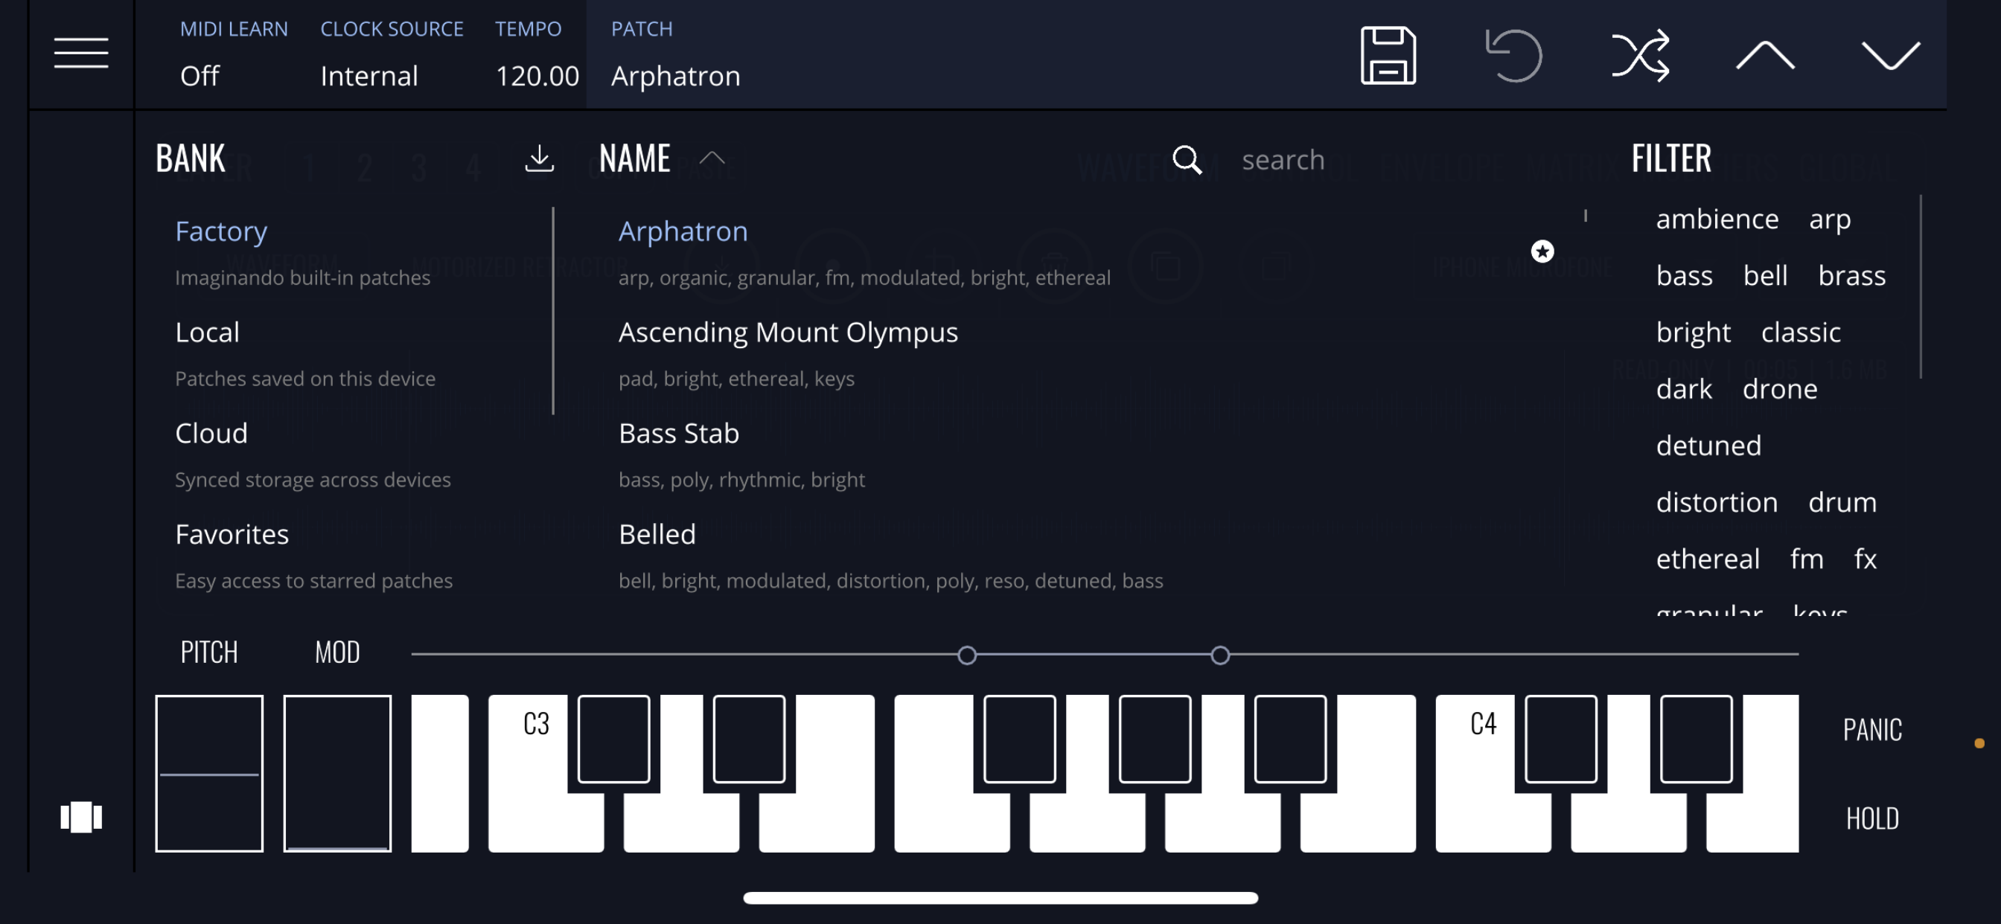Filter patches by bass tag
The height and width of the screenshot is (924, 2001).
[1684, 276]
